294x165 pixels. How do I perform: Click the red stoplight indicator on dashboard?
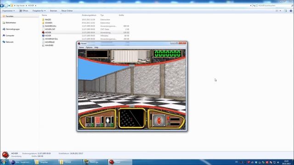point(168,118)
